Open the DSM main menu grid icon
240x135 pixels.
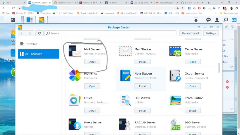click(13, 20)
